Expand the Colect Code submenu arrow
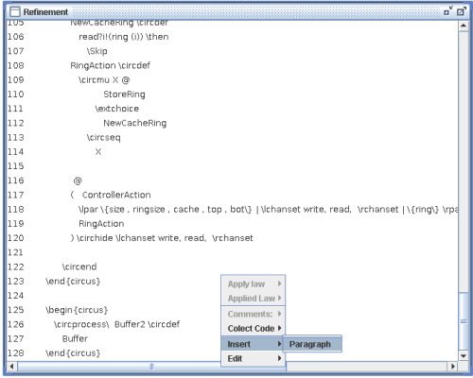 pyautogui.click(x=279, y=328)
